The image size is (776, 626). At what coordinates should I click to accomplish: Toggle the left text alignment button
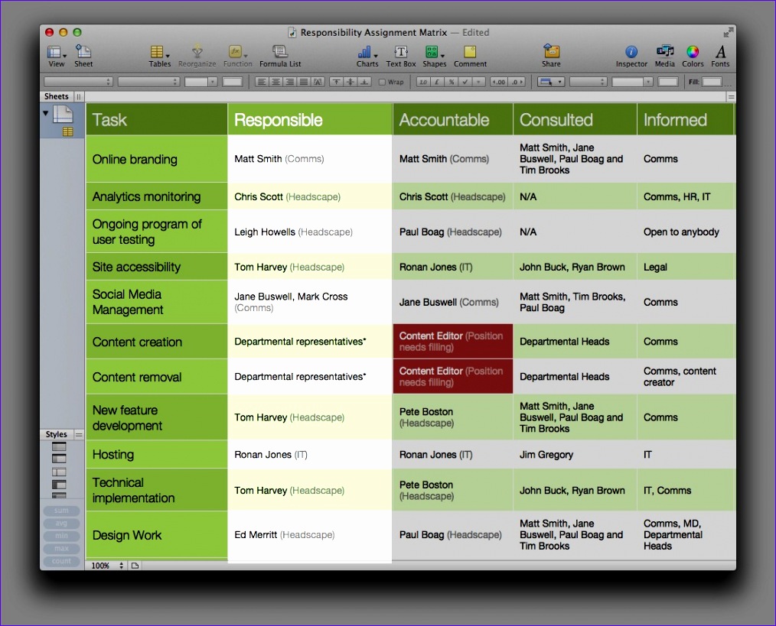262,82
